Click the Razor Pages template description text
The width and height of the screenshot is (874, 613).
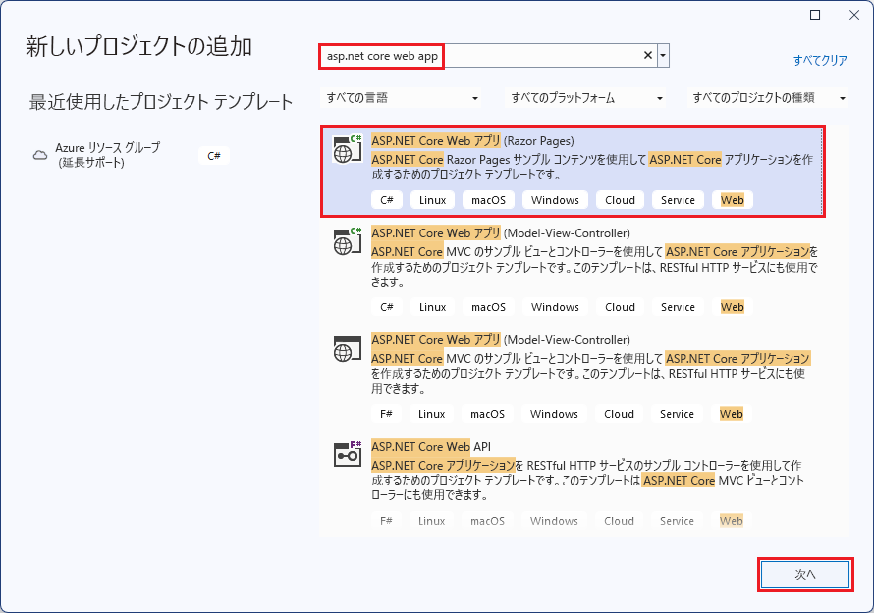(592, 167)
